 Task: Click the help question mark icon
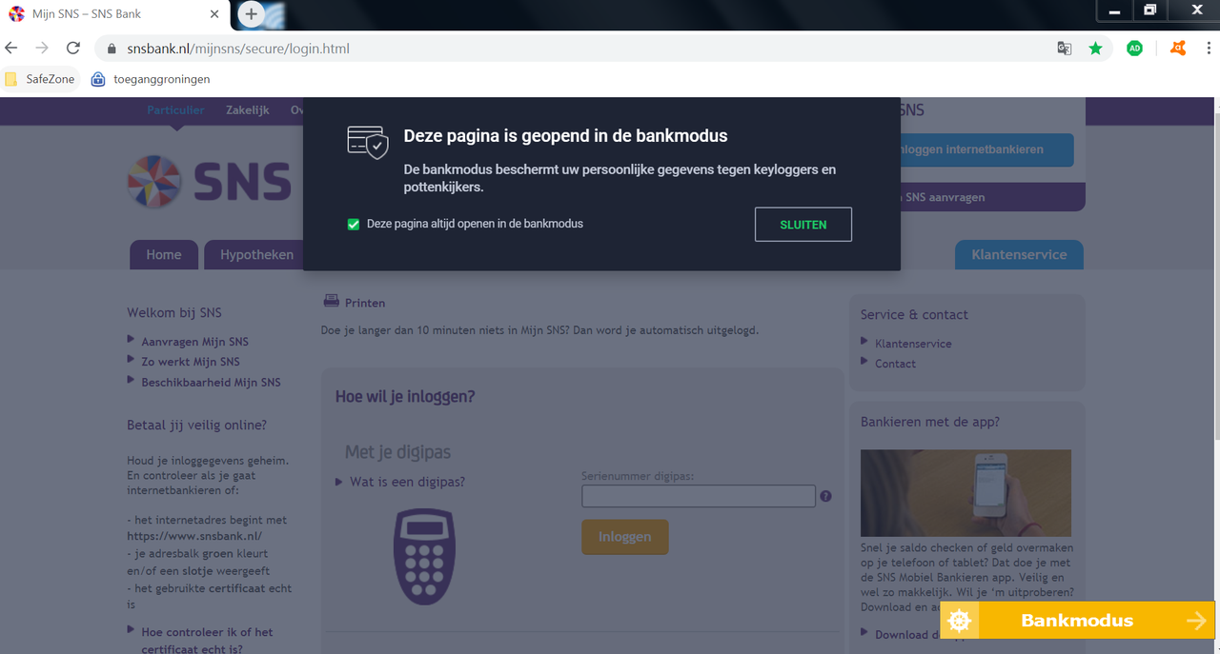pyautogui.click(x=825, y=496)
